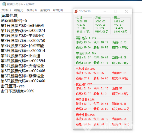Click 宁德时代 current price 当前:88.08
This screenshot has height=140, width=142.
click(x=119, y=58)
